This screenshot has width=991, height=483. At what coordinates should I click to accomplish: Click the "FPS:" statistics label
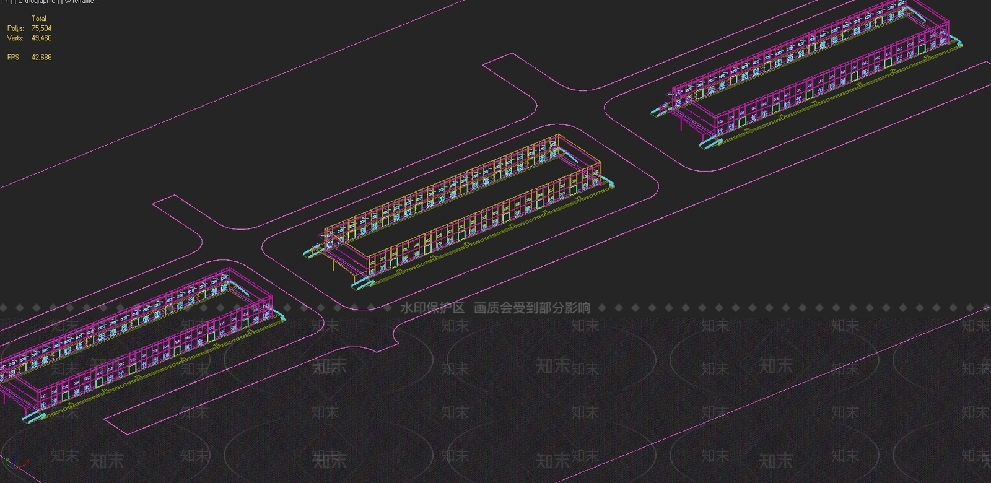click(x=14, y=58)
